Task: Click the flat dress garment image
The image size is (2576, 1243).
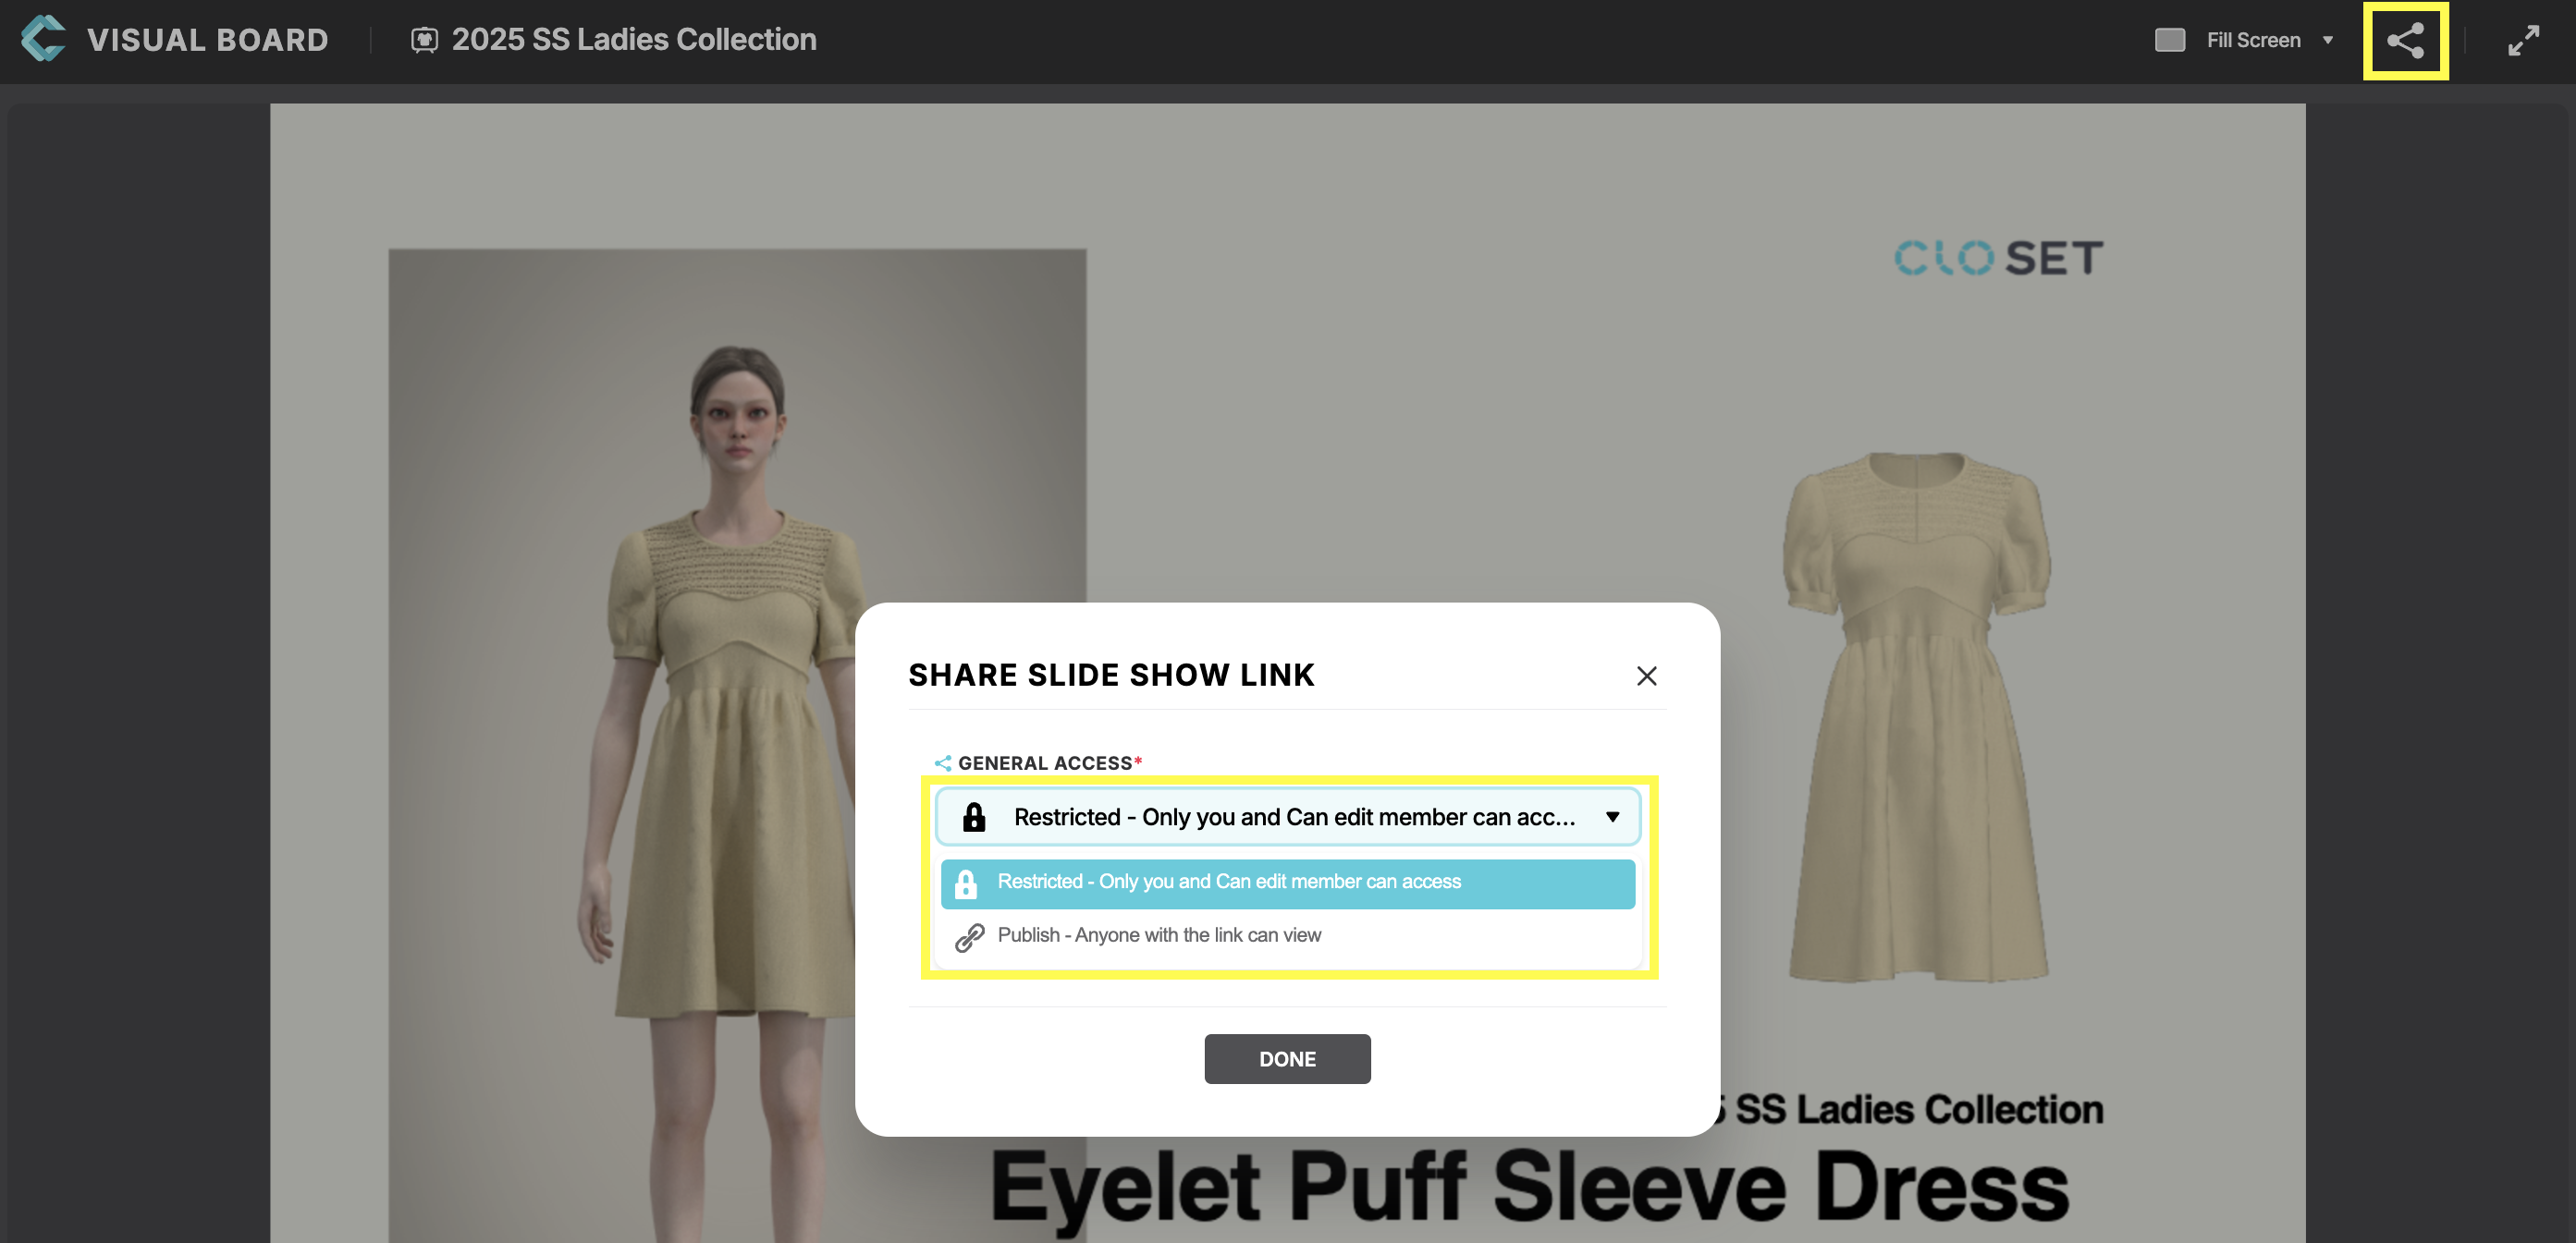Action: click(1918, 717)
